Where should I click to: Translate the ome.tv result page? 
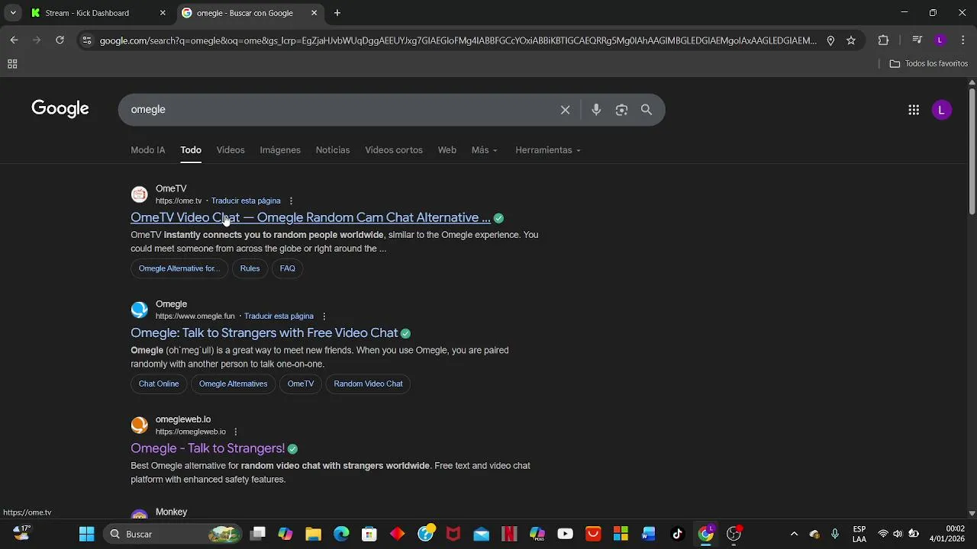point(246,201)
